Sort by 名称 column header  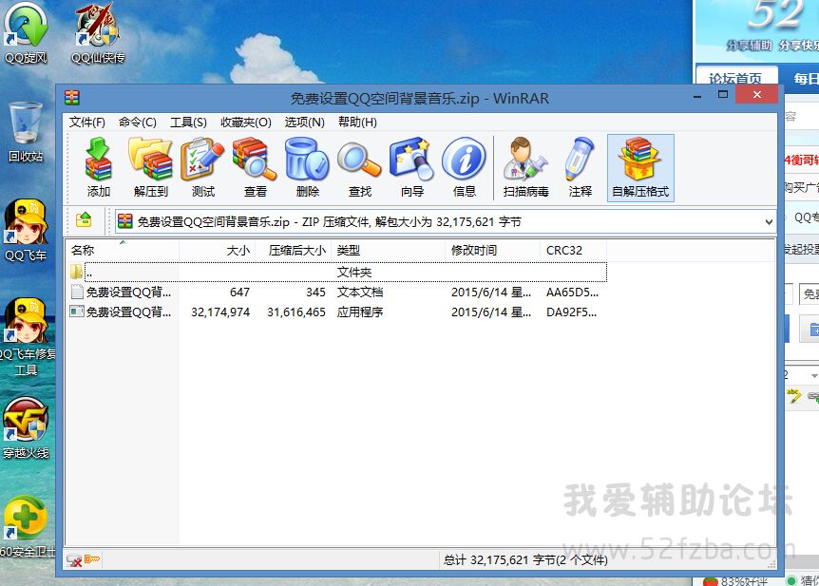[123, 250]
